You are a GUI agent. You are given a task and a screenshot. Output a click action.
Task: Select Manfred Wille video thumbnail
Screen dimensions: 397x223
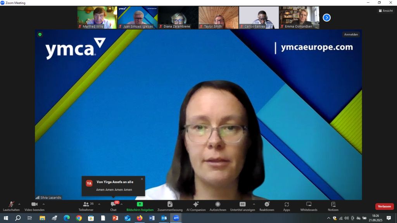[97, 17]
